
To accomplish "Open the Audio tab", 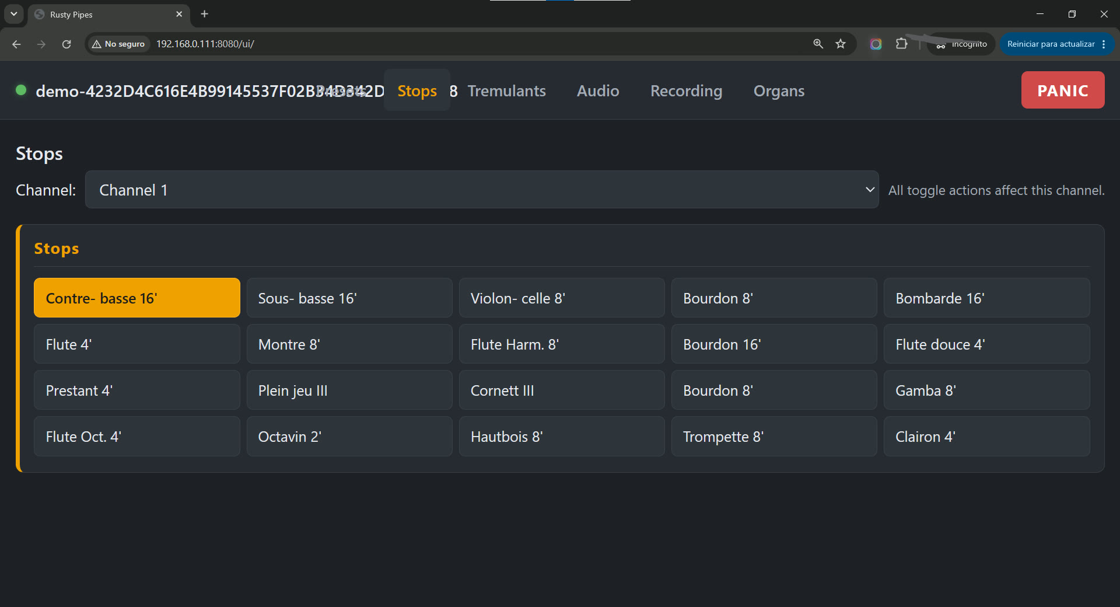I will point(598,90).
